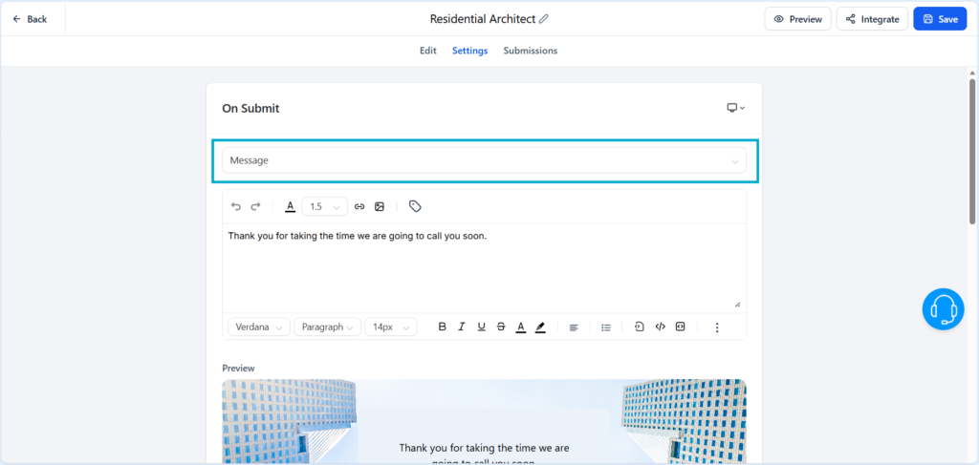Insert a link using the chain icon
The width and height of the screenshot is (979, 465).
(x=359, y=206)
